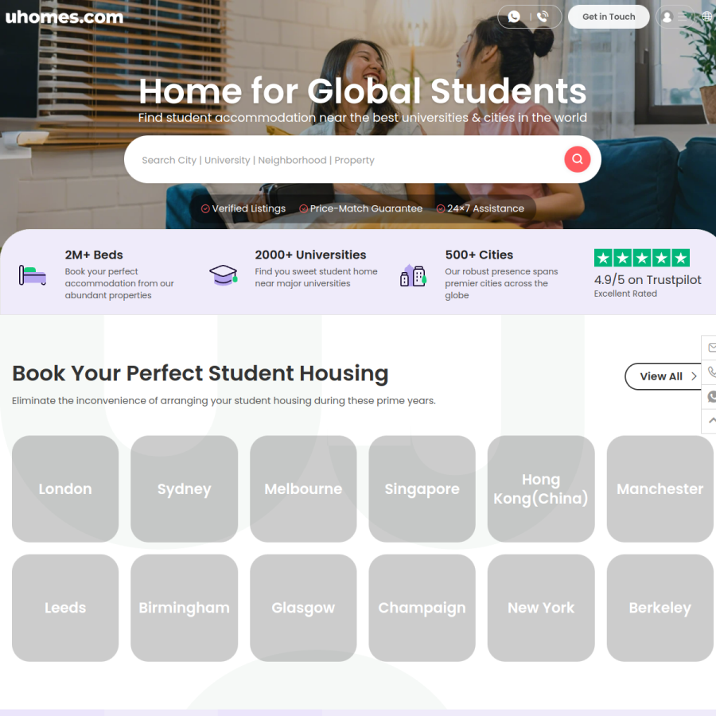Select the Hong Kong(China) city card

tap(541, 489)
